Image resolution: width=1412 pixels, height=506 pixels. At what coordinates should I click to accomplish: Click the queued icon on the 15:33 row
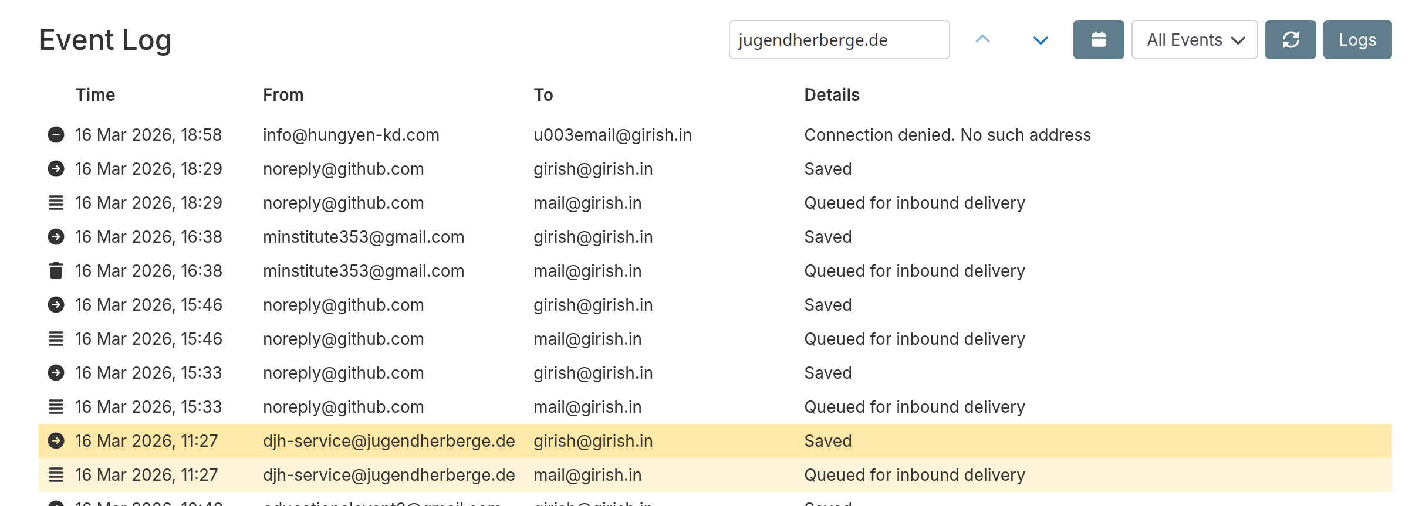56,407
